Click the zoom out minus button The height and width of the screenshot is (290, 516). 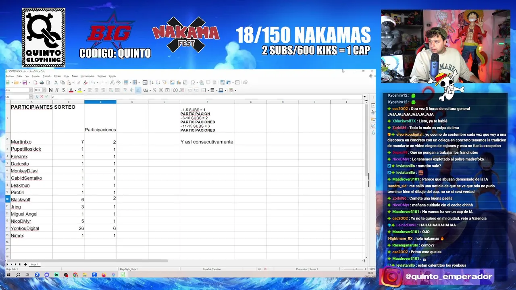click(x=342, y=269)
